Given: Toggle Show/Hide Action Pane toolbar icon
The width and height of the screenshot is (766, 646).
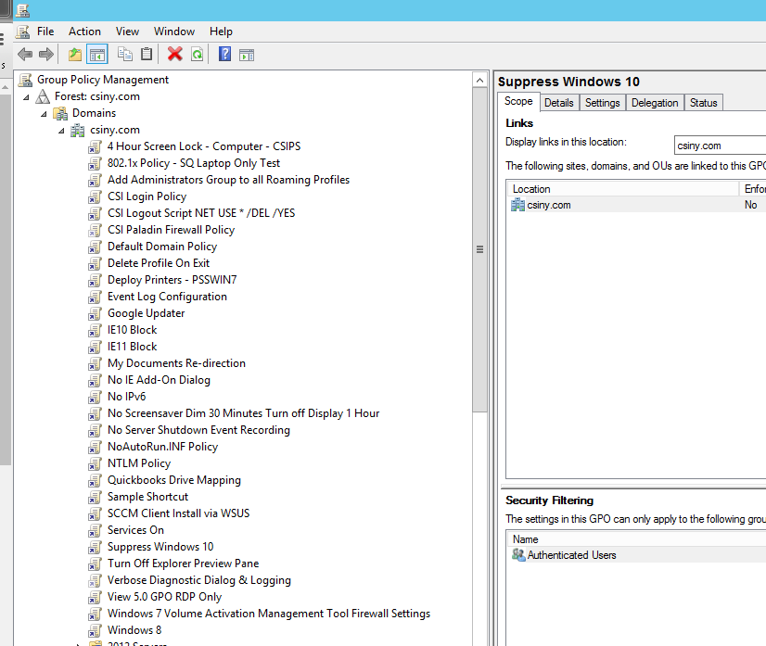Looking at the screenshot, I should tap(247, 55).
